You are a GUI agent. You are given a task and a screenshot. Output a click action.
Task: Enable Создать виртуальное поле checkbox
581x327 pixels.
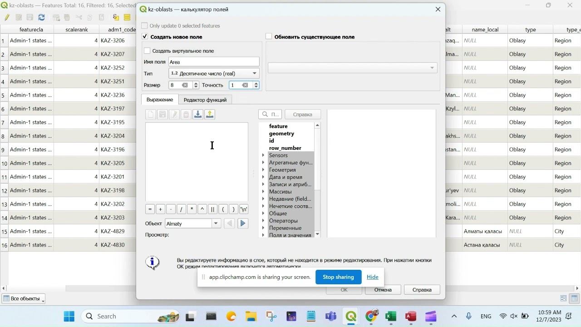147,51
